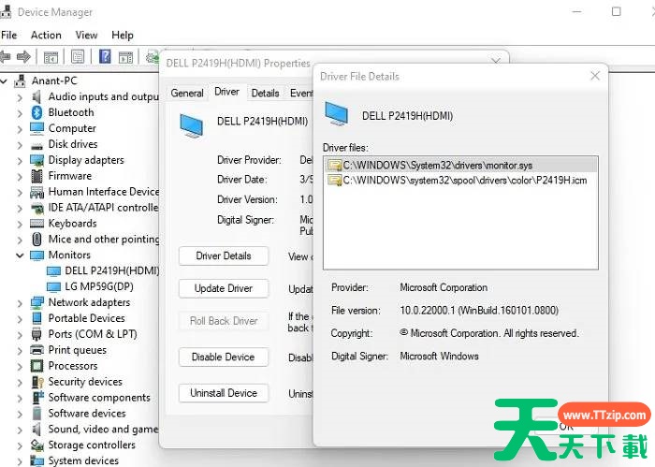This screenshot has height=467, width=655.
Task: Select the IDE ATA/ATAPI controllers icon
Action: pyautogui.click(x=36, y=208)
